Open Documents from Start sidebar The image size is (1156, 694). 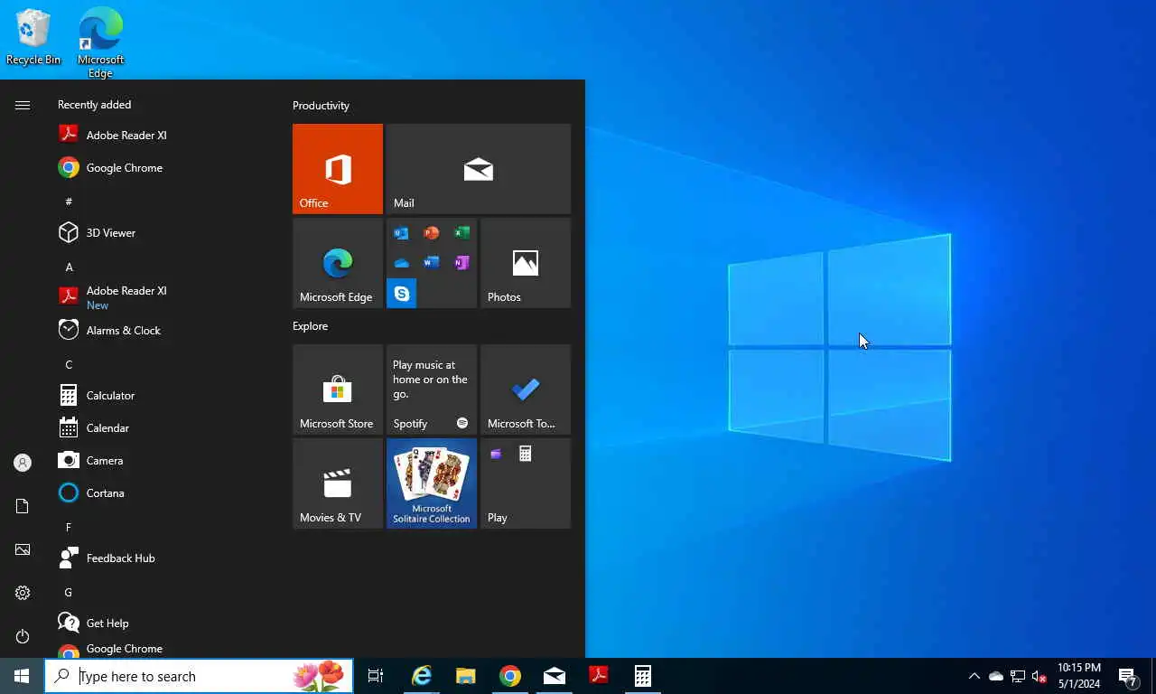pyautogui.click(x=23, y=506)
